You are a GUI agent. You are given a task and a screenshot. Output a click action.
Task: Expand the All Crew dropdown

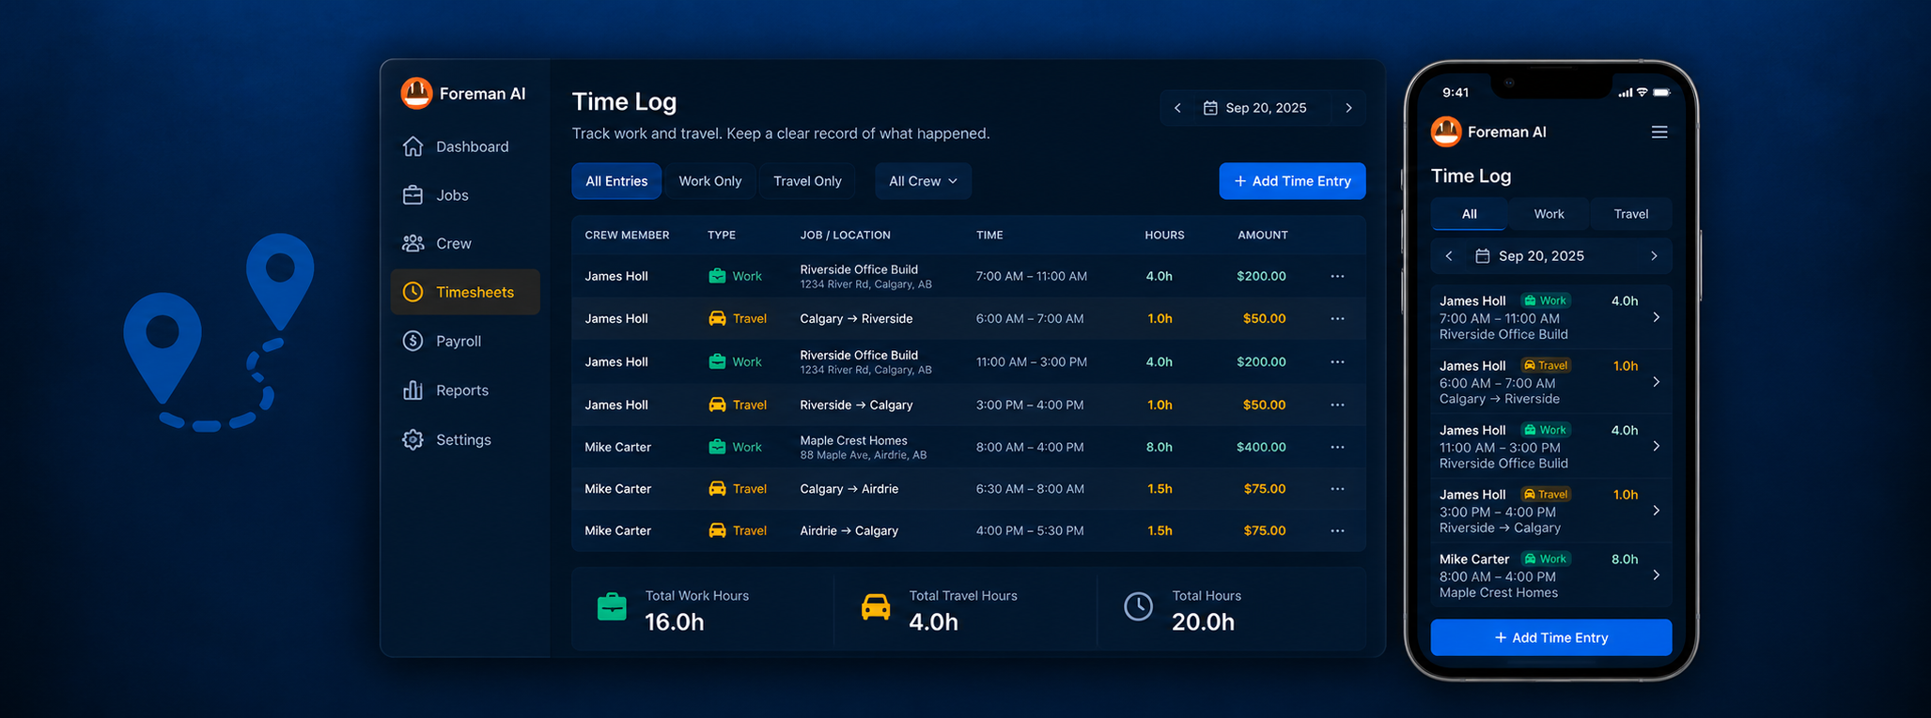(x=923, y=181)
